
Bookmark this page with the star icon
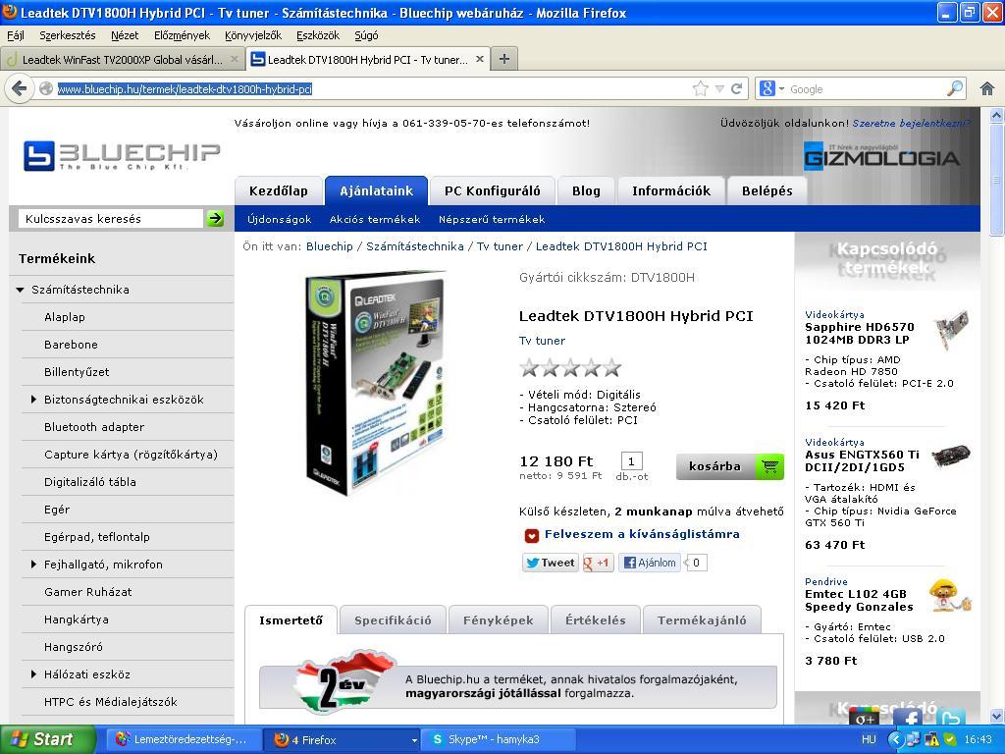701,88
